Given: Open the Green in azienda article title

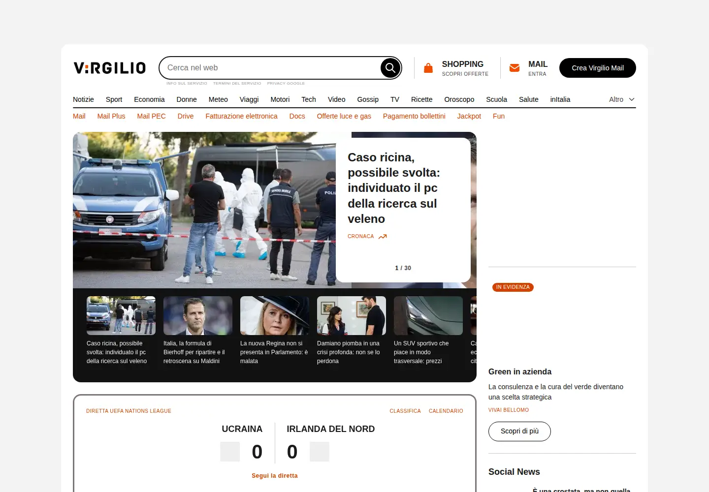Looking at the screenshot, I should pyautogui.click(x=520, y=372).
